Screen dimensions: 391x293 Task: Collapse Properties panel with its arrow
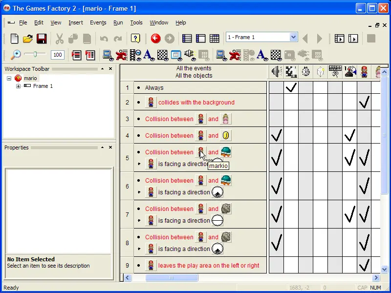tap(103, 147)
